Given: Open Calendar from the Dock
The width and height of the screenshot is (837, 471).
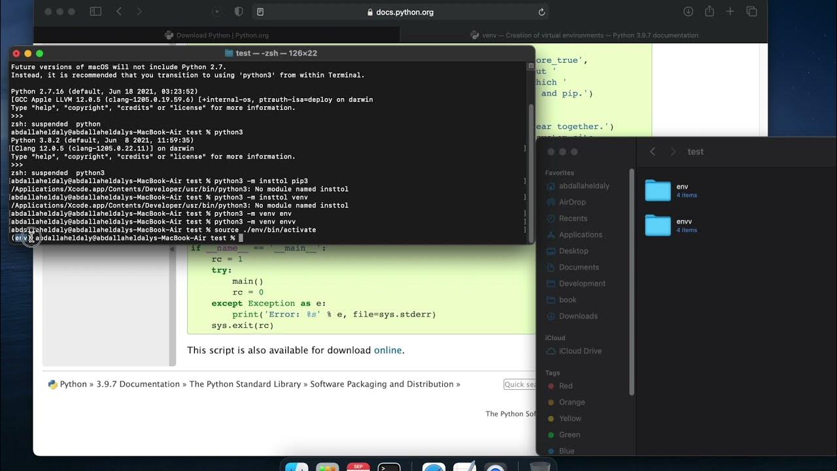Looking at the screenshot, I should pyautogui.click(x=358, y=466).
